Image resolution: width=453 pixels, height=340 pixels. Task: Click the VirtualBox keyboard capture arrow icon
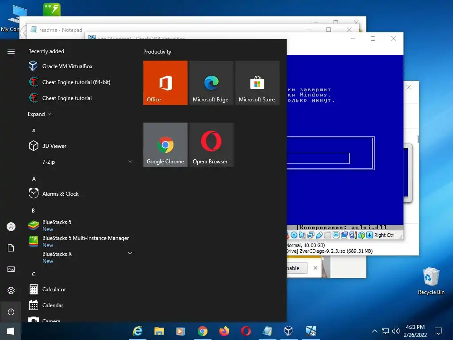[x=369, y=235]
